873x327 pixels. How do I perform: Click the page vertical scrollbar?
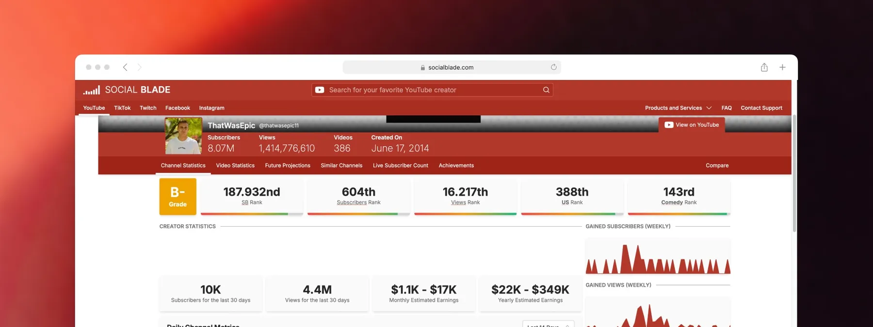click(x=794, y=173)
